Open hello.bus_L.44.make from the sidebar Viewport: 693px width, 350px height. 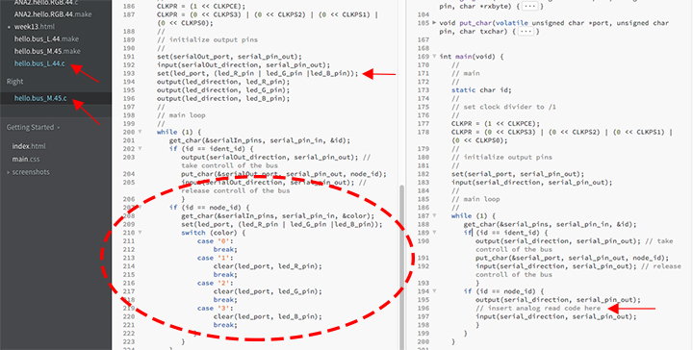46,38
